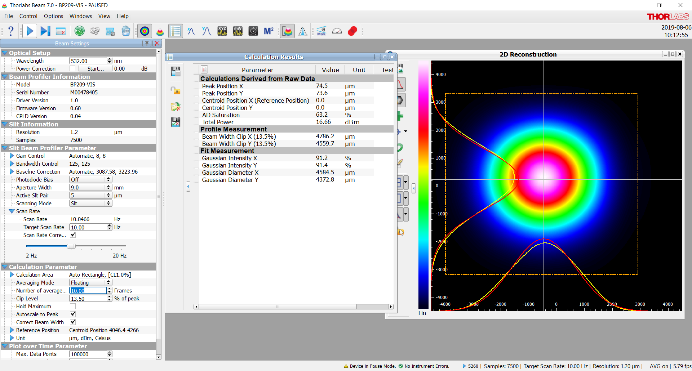
Task: Expand the Gain Control row
Action: 12,156
